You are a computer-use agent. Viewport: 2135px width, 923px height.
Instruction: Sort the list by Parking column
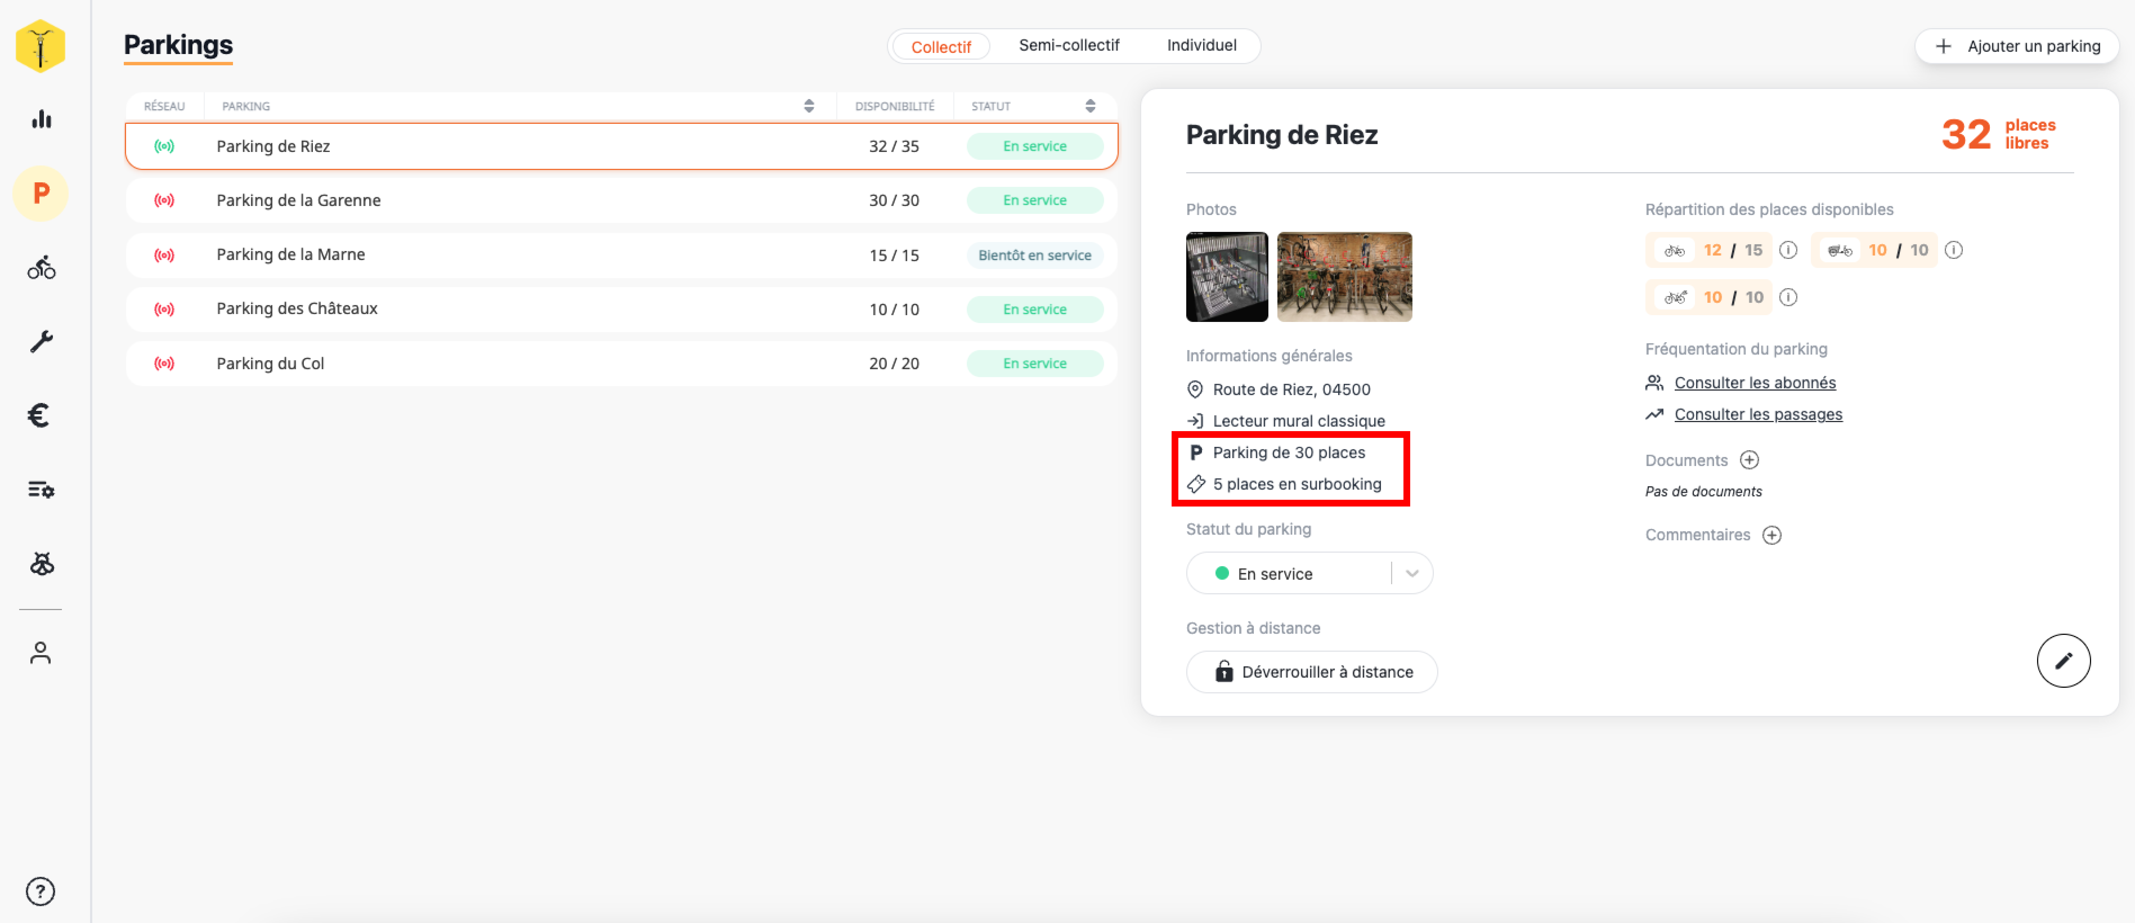808,106
